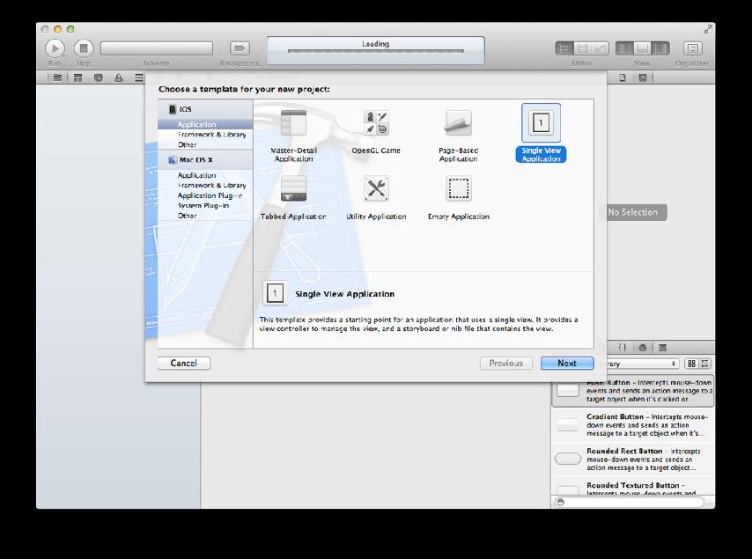Viewport: 752px width, 559px height.
Task: Click the iOS section header
Action: (x=205, y=109)
